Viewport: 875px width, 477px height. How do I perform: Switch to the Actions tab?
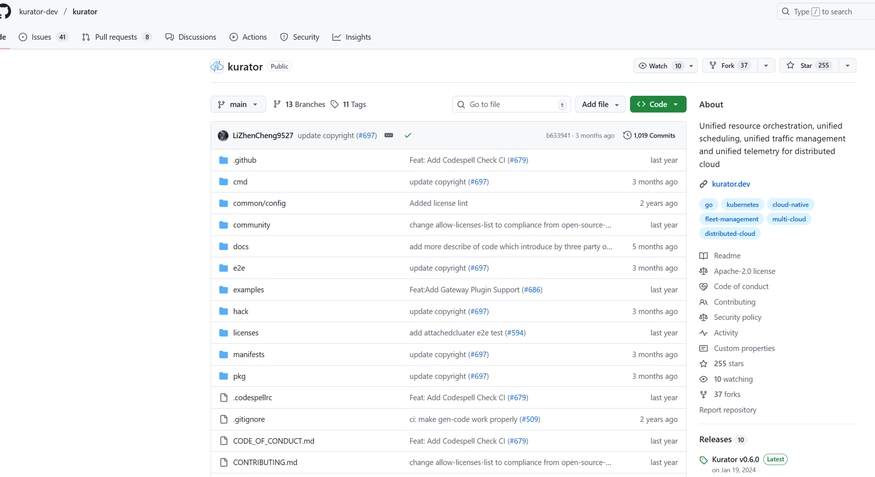point(248,37)
